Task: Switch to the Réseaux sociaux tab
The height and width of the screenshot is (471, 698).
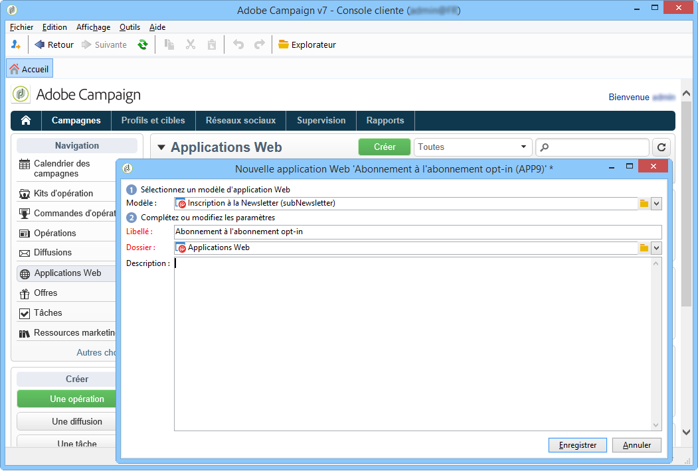Action: point(240,121)
